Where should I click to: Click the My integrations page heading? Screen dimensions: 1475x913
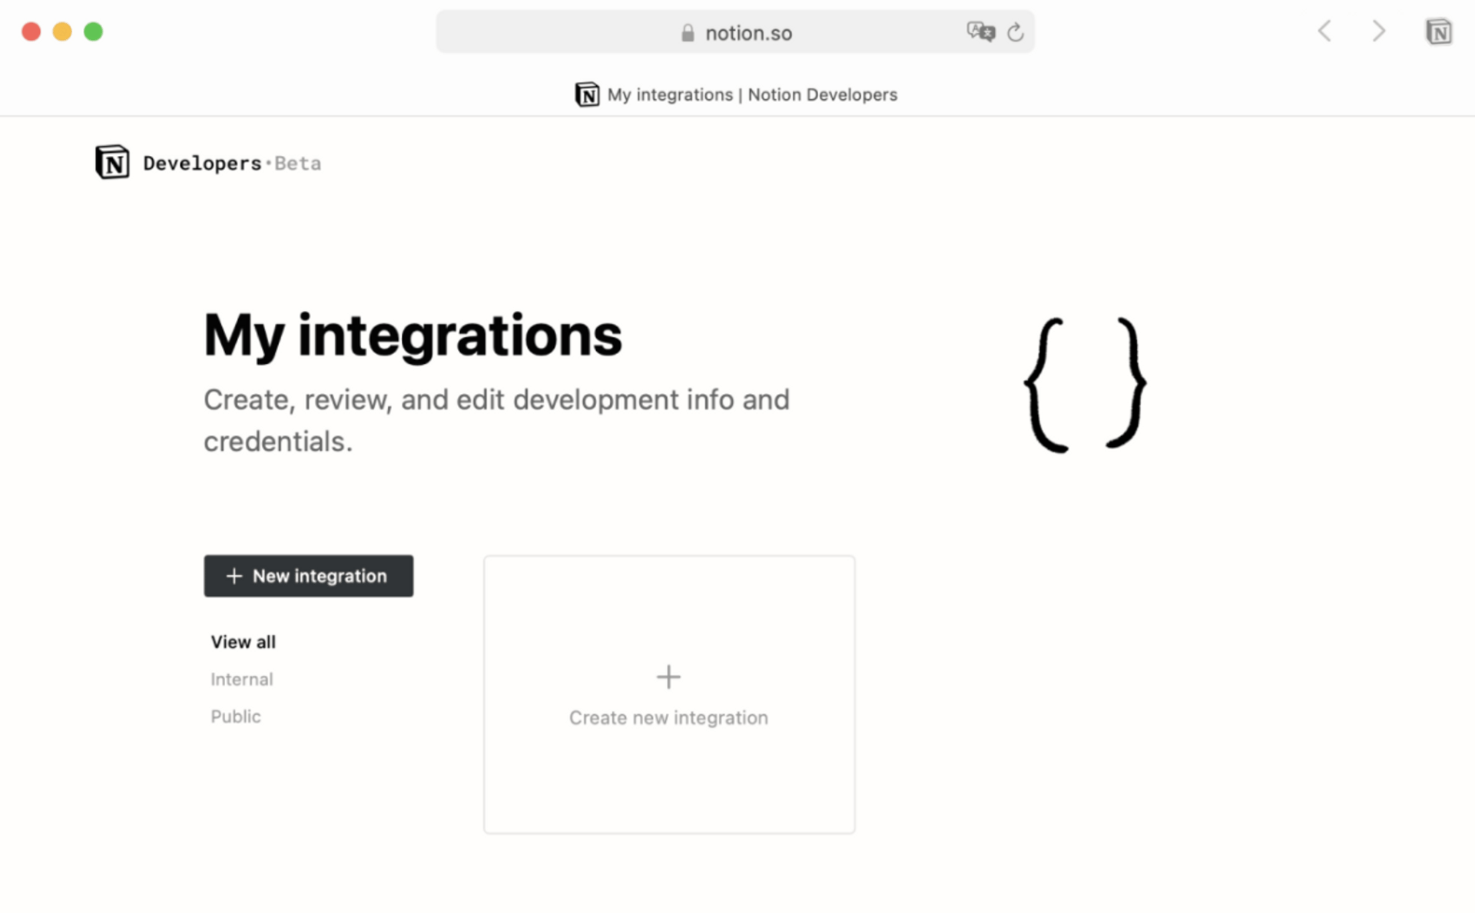click(413, 335)
